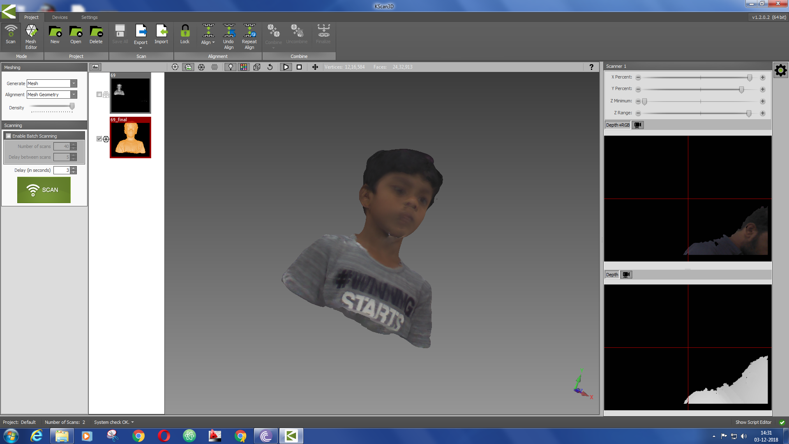789x444 pixels.
Task: Click the reset view rotation arrow icon
Action: pos(270,67)
